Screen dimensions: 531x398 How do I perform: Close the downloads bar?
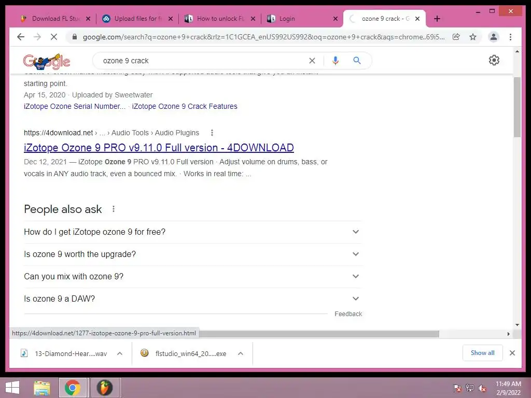(x=512, y=353)
